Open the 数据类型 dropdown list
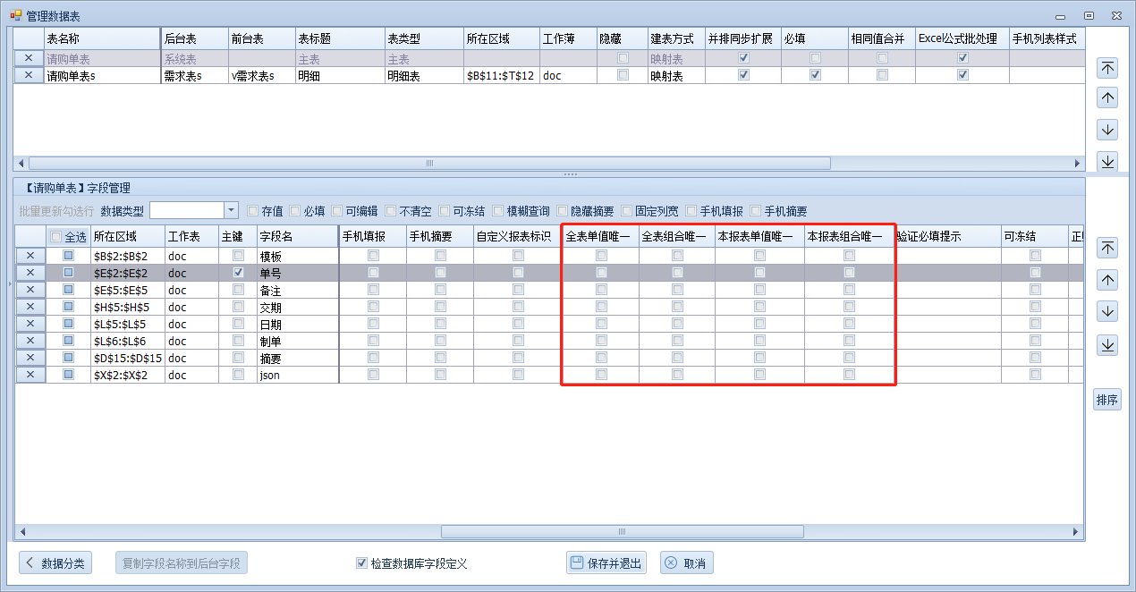1136x592 pixels. 232,210
